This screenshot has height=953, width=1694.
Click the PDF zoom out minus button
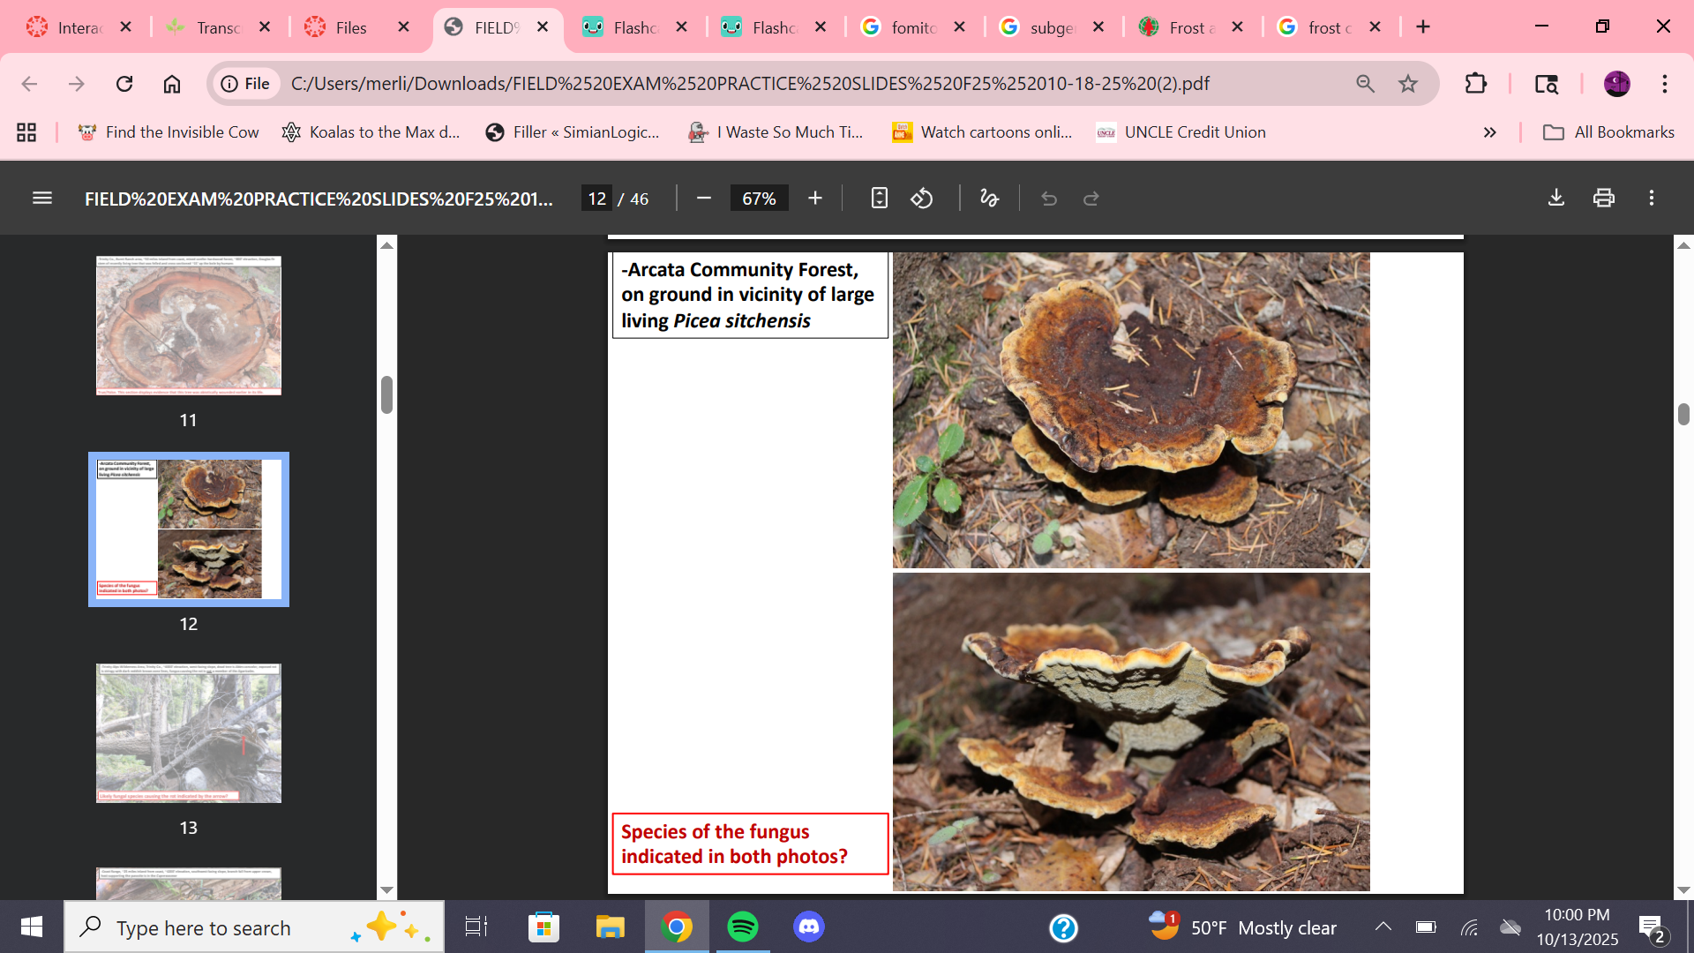tap(703, 199)
